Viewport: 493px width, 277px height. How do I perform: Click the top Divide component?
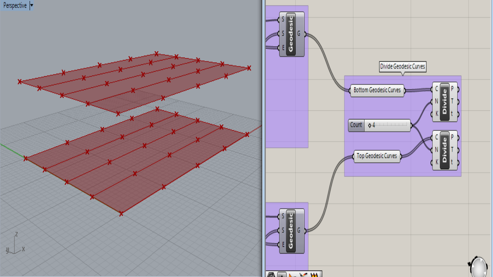point(445,101)
